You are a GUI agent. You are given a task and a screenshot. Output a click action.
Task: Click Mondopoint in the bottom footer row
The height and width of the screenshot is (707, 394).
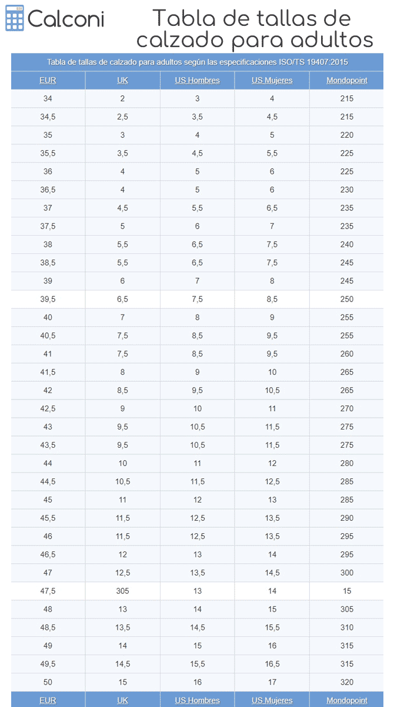[x=347, y=700]
